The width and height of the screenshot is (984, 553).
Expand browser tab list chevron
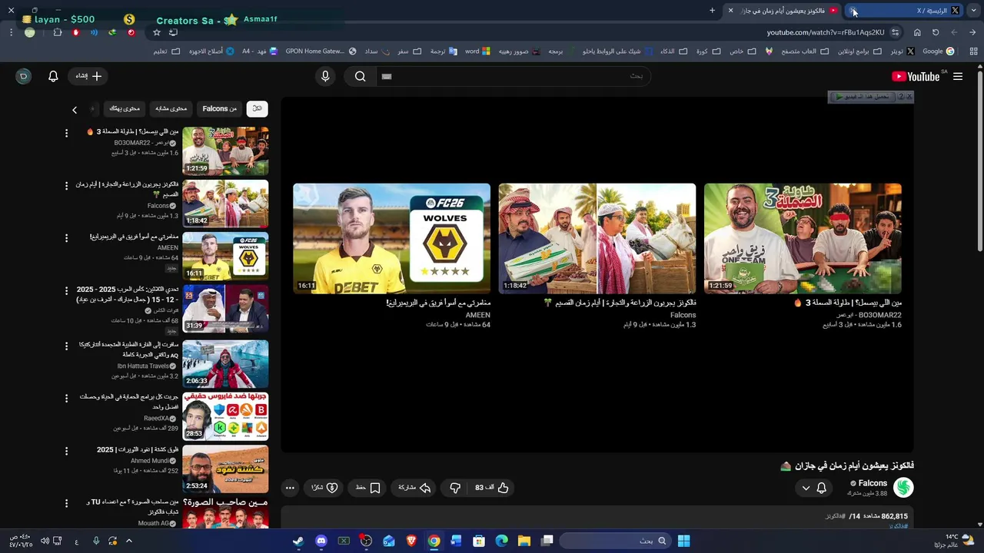972,10
